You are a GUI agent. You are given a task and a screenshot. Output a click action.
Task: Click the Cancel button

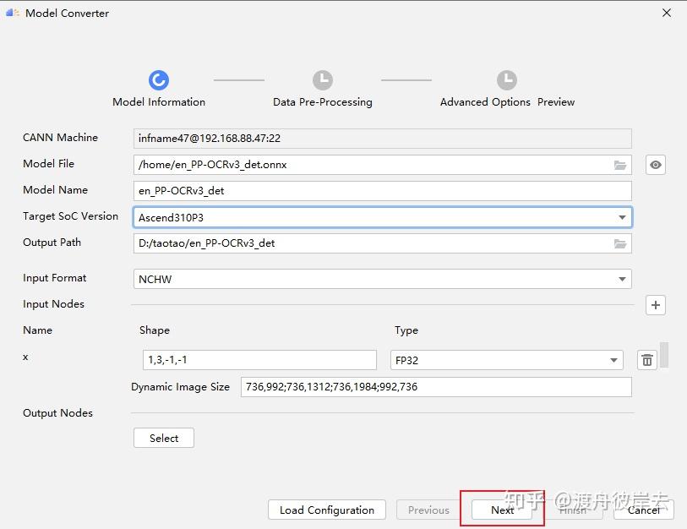click(644, 510)
